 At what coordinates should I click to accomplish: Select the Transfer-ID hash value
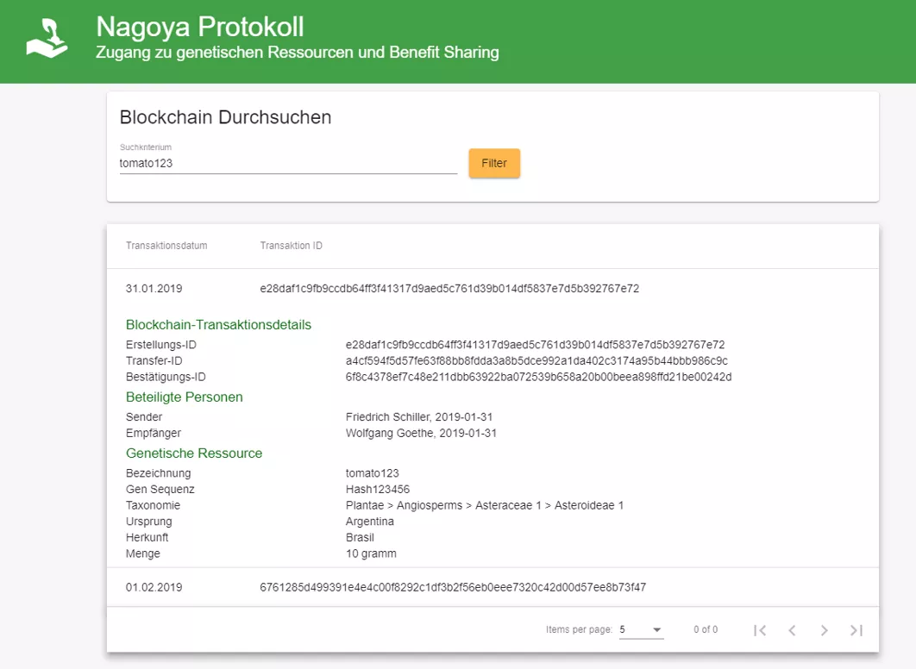point(536,360)
